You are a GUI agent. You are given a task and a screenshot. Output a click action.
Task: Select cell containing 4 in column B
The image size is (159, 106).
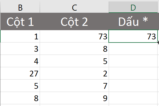click(x=20, y=61)
